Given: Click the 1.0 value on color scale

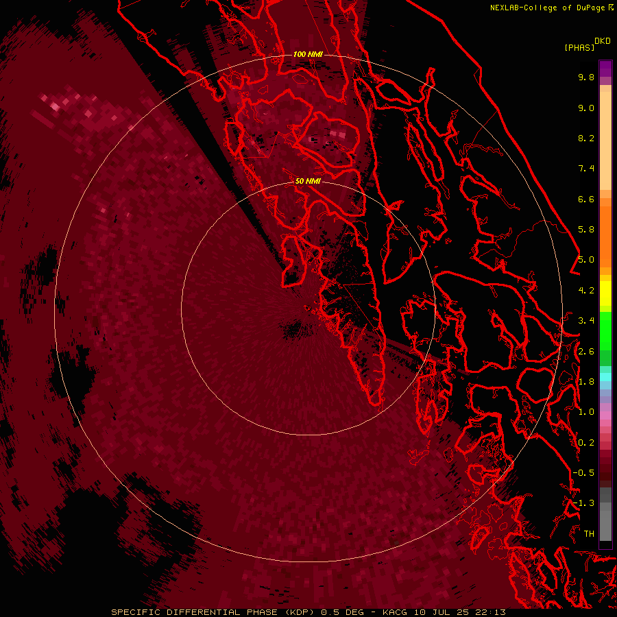Looking at the screenshot, I should [x=586, y=412].
